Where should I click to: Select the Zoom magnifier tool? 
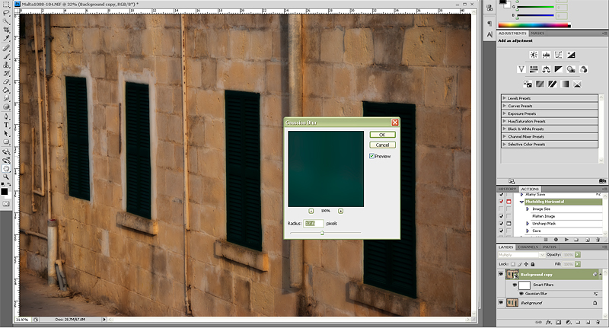7,177
